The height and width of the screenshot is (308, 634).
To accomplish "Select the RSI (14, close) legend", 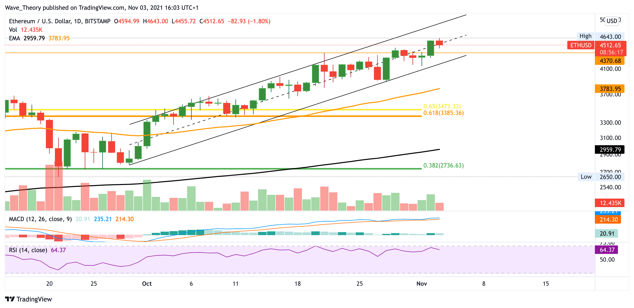I will click(x=28, y=250).
